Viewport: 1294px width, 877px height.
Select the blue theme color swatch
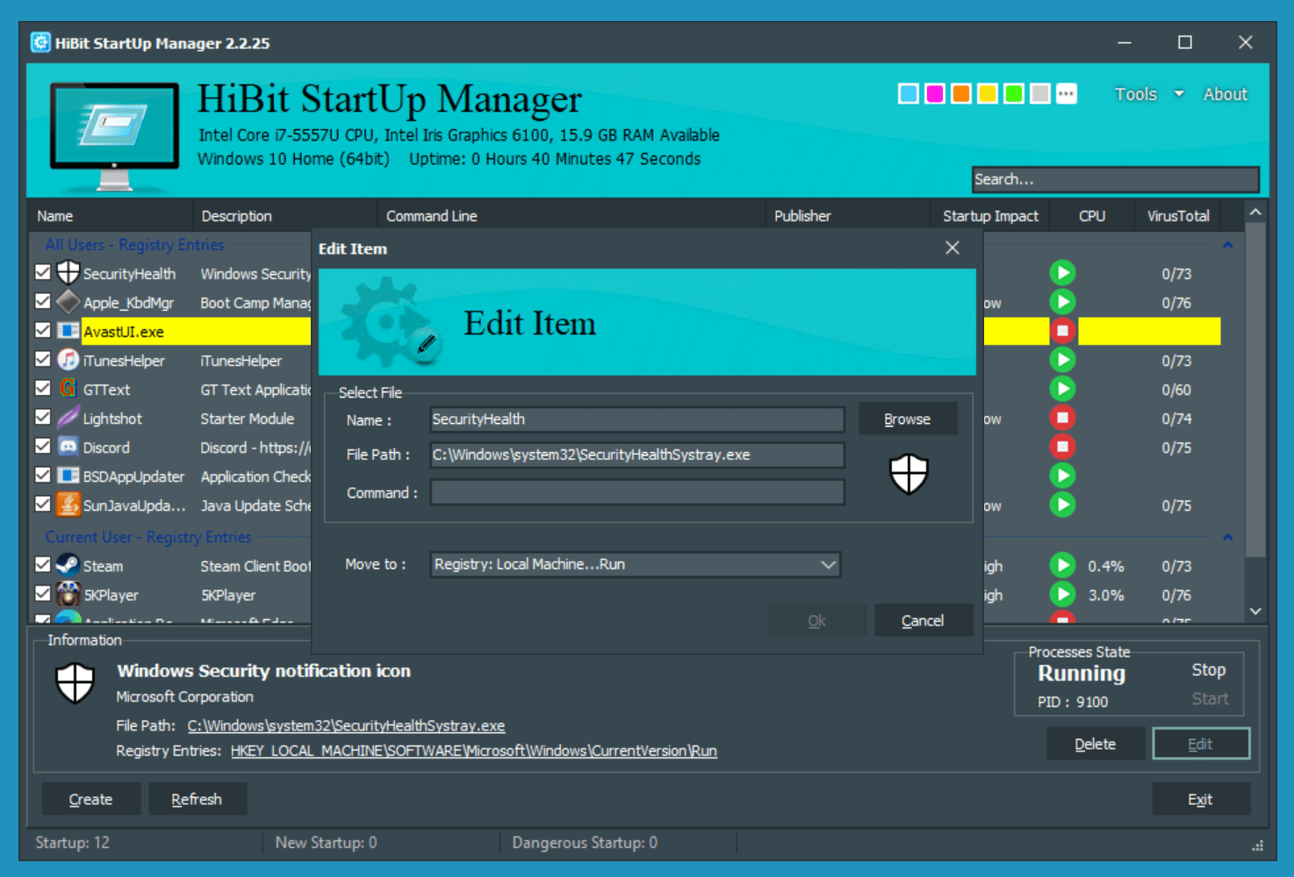tap(909, 94)
